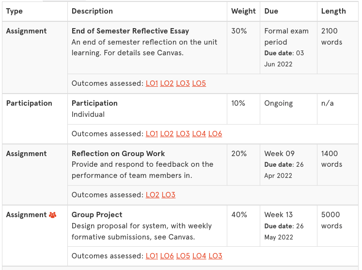Click the Weight column header
The width and height of the screenshot is (362, 270).
243,11
